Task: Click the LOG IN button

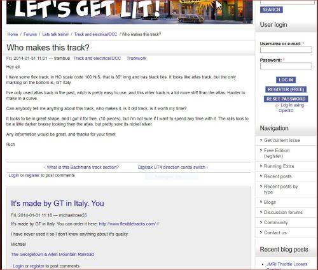Action: [286, 80]
